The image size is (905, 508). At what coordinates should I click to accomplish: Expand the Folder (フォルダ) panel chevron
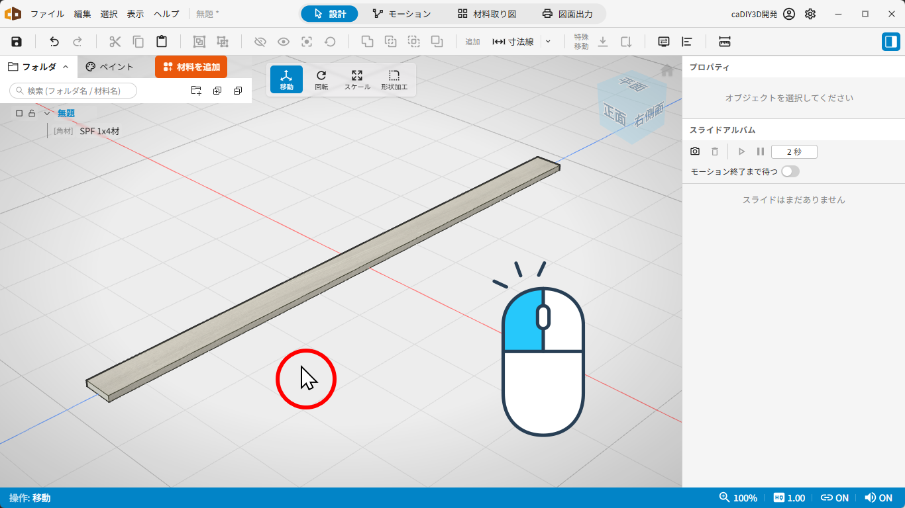[66, 67]
